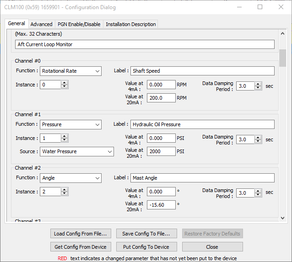Click Load Config From File button
292x262 pixels.
[80, 234]
